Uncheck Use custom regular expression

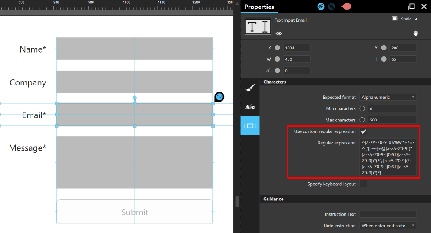(x=363, y=131)
